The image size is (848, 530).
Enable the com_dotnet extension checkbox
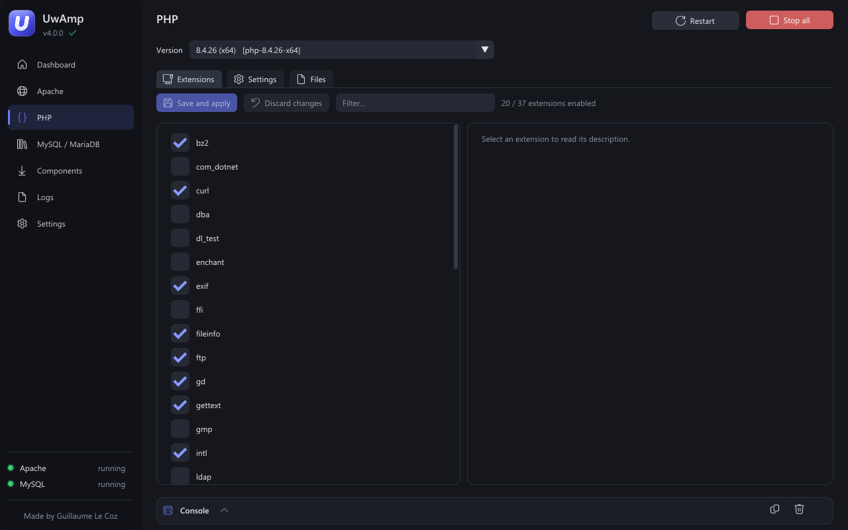pos(180,167)
